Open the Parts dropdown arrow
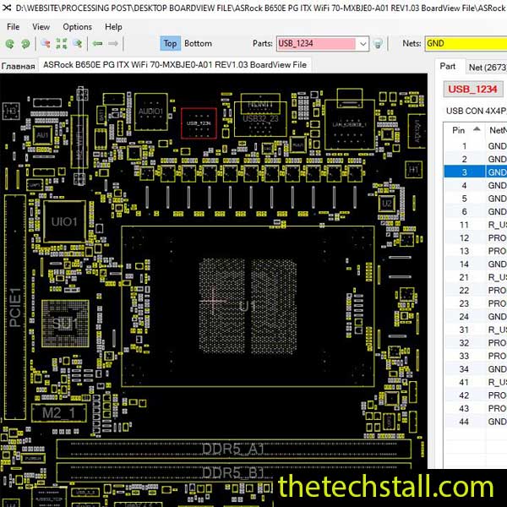The width and height of the screenshot is (507, 507). 363,43
